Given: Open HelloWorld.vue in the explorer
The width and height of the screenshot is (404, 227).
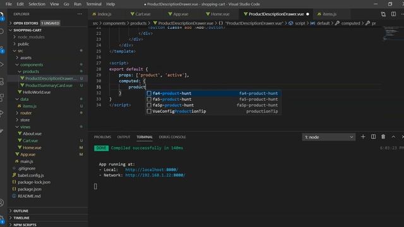Looking at the screenshot, I should pyautogui.click(x=37, y=92).
